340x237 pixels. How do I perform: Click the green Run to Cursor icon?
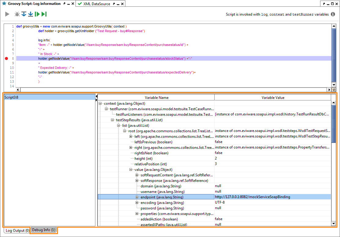pyautogui.click(x=44, y=14)
